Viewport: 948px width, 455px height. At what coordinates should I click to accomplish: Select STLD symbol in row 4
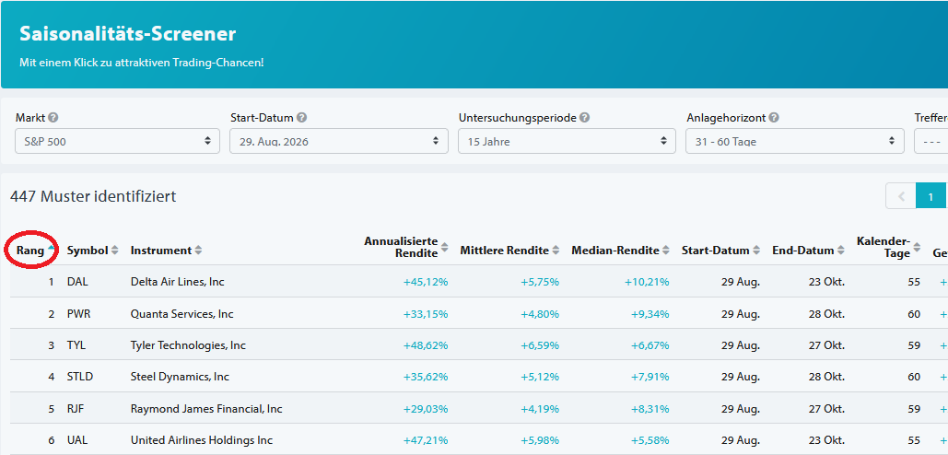tap(80, 377)
